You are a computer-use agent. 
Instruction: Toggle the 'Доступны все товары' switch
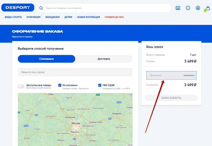(x=21, y=86)
